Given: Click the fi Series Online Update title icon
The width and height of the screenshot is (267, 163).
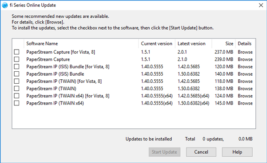Looking at the screenshot, I should coord(5,5).
